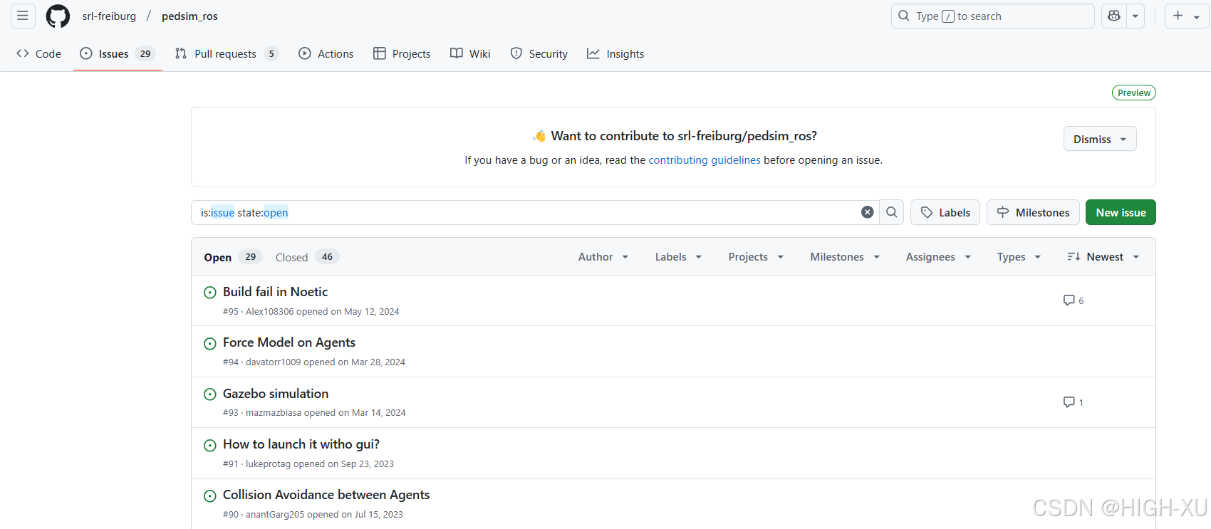Open the Milestones button
This screenshot has height=529, width=1211.
click(x=1033, y=212)
